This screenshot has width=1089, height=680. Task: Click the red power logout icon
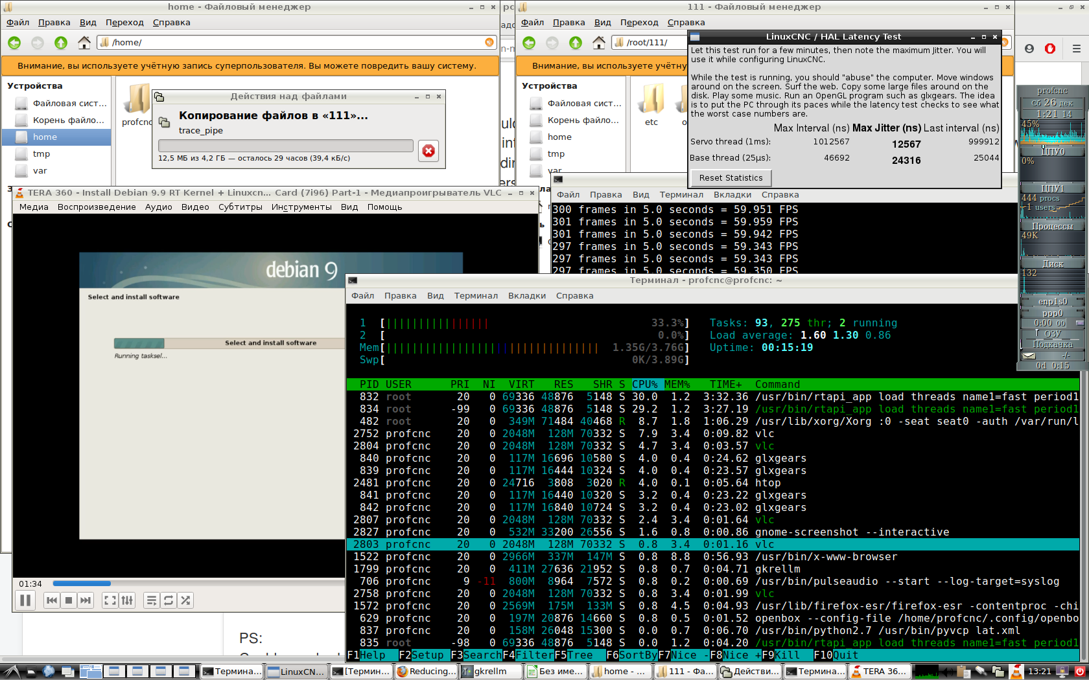pos(1080,672)
